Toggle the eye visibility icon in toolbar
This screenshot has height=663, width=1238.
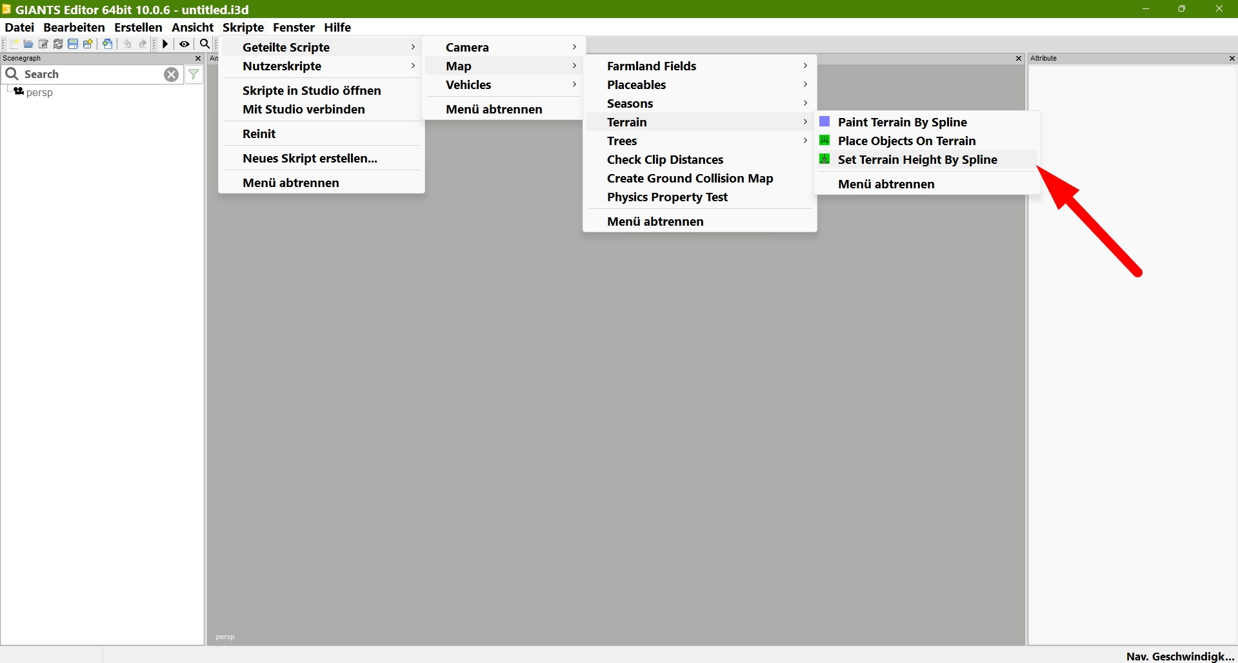pyautogui.click(x=185, y=44)
